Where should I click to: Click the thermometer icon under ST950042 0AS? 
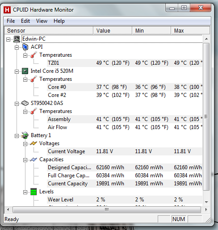coord(34,111)
